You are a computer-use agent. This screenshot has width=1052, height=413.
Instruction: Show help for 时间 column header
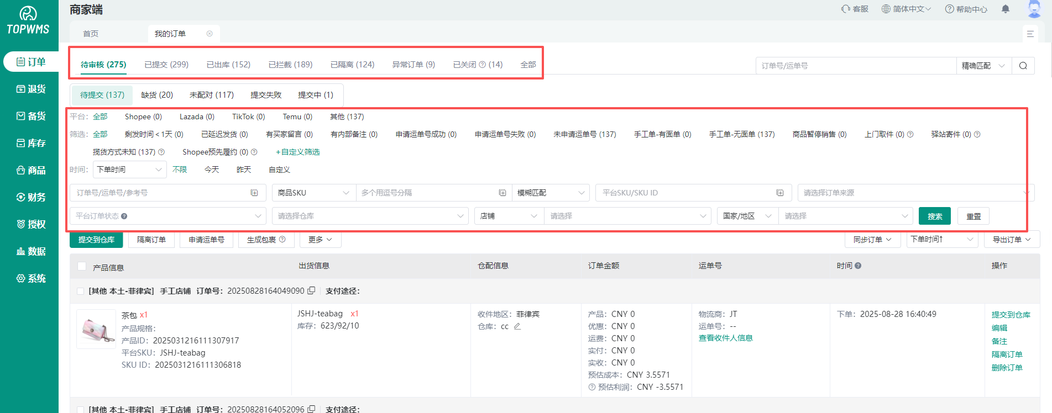pos(858,266)
